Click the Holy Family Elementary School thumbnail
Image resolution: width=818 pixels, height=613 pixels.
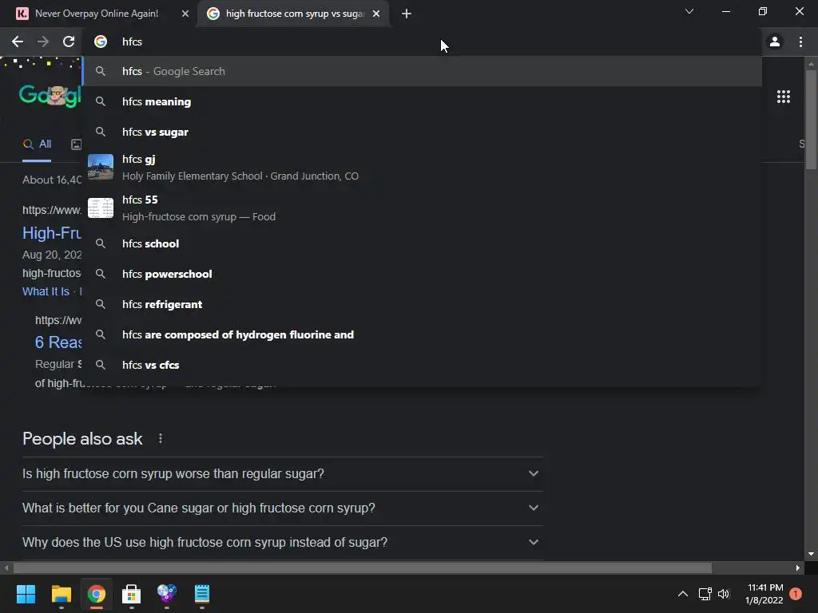point(101,167)
